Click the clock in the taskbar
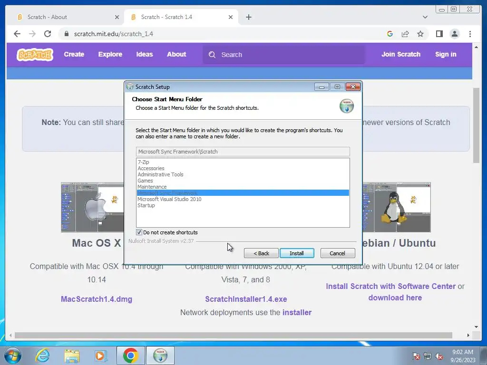 click(463, 356)
